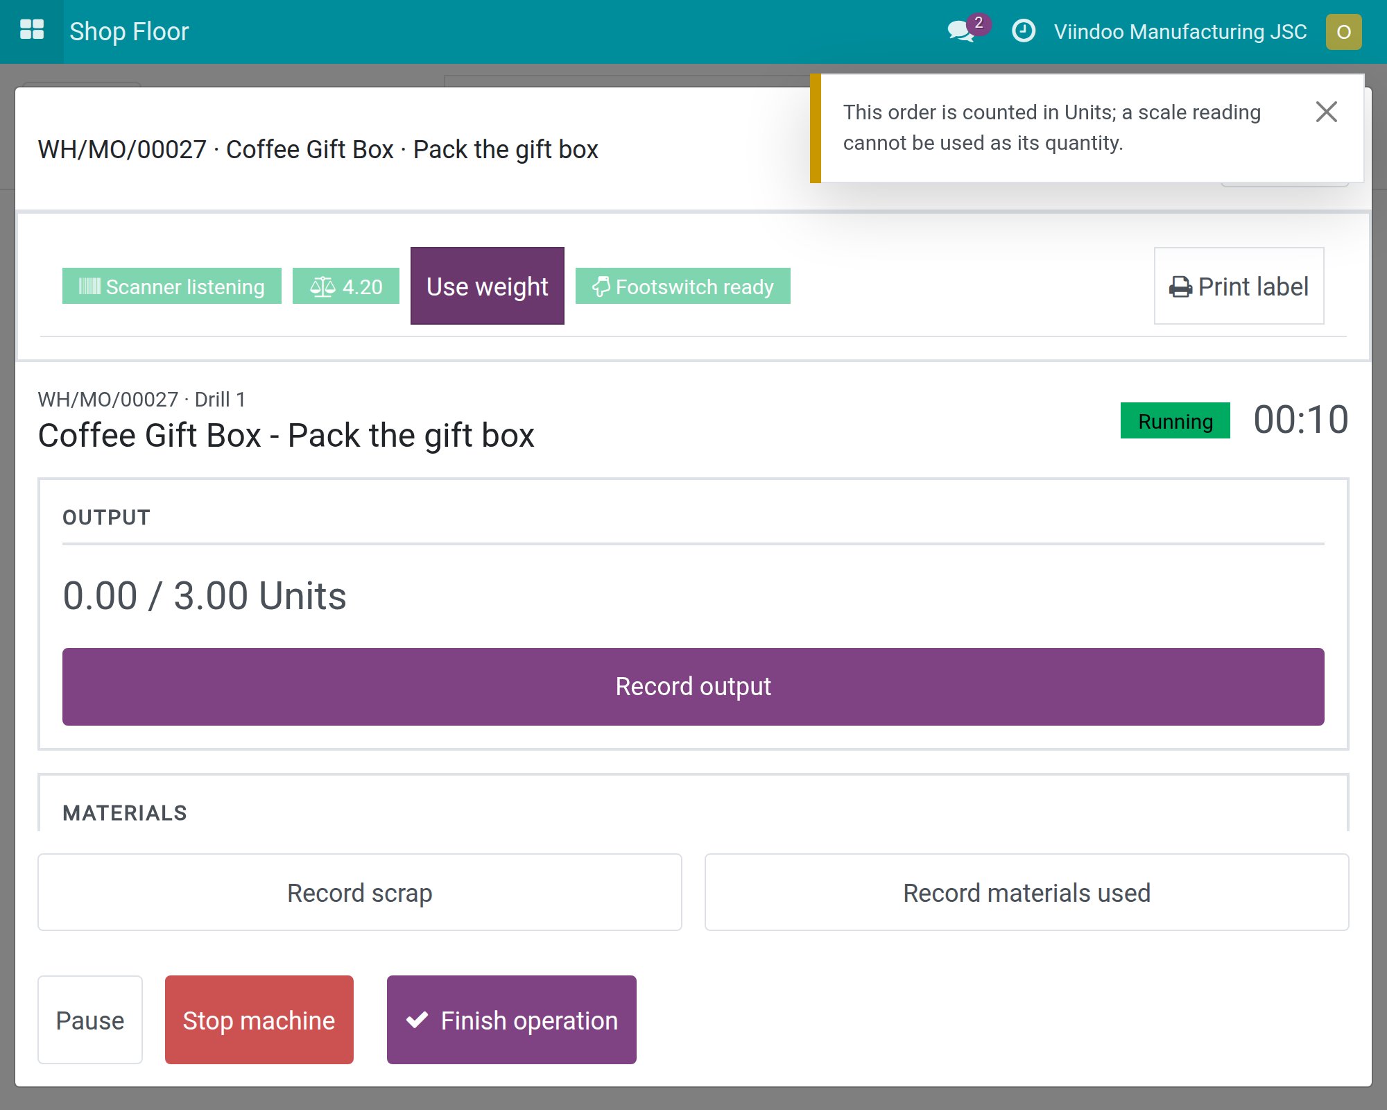1387x1110 pixels.
Task: Click the Use weight button
Action: (488, 286)
